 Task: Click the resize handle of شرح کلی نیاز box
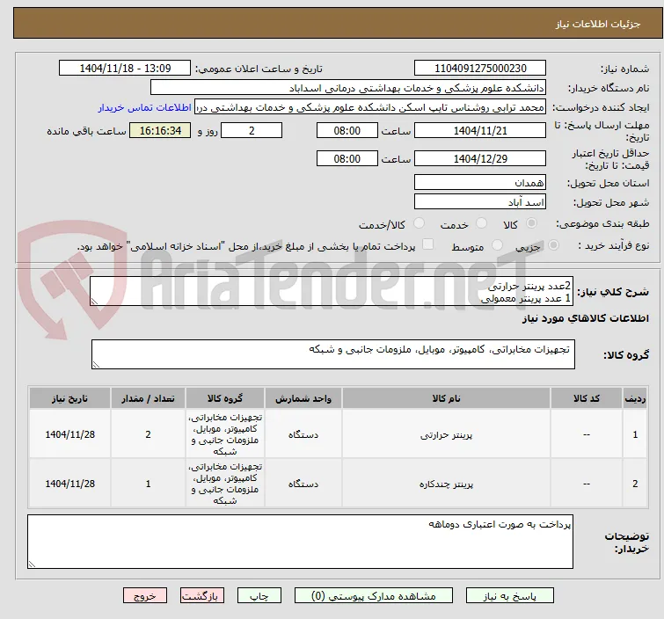[x=94, y=302]
